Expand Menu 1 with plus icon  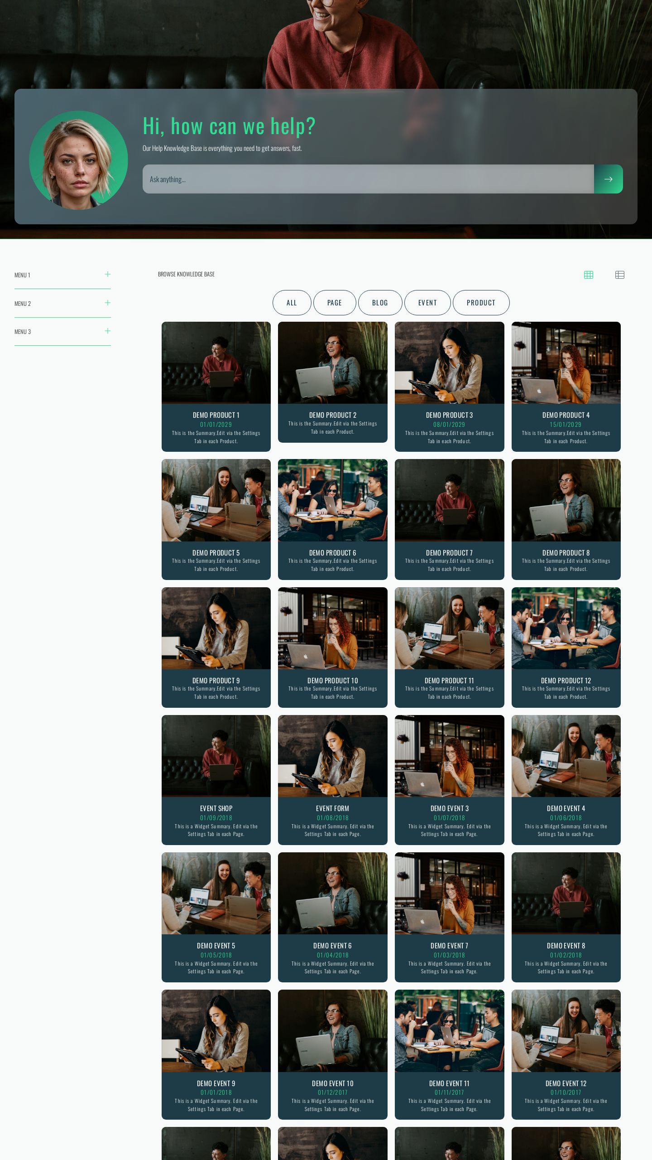107,274
